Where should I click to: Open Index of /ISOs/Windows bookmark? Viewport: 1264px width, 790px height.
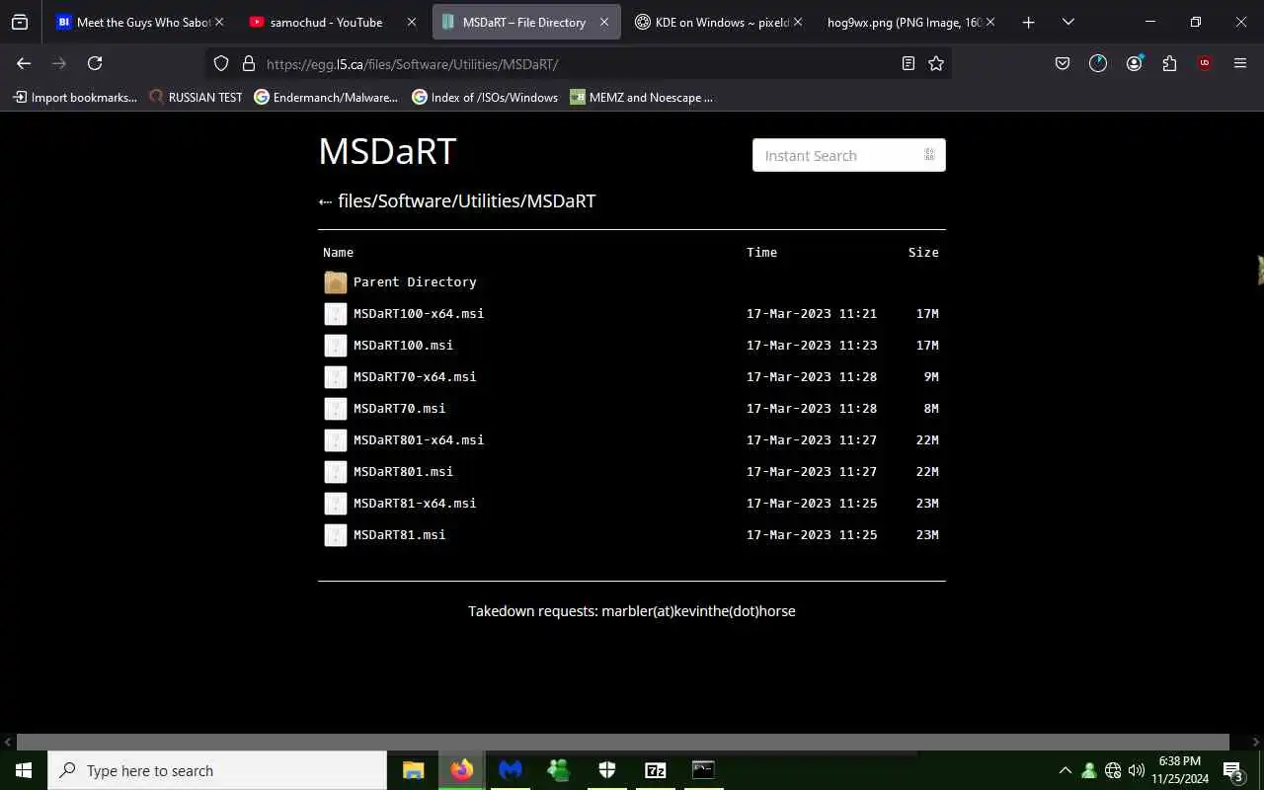pos(485,98)
